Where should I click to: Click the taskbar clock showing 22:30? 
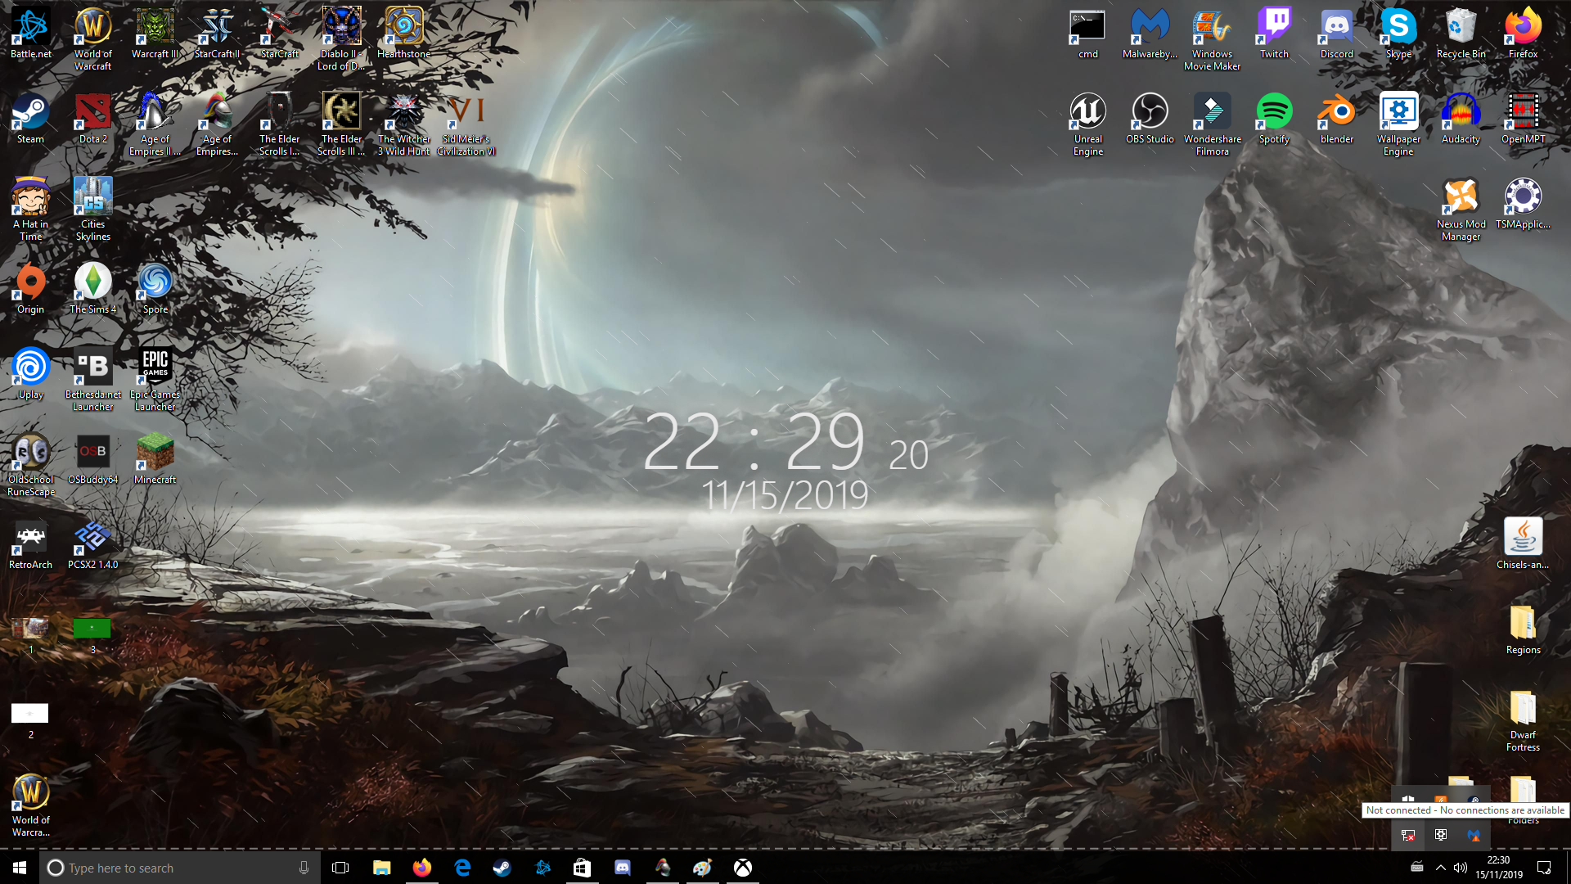point(1499,868)
